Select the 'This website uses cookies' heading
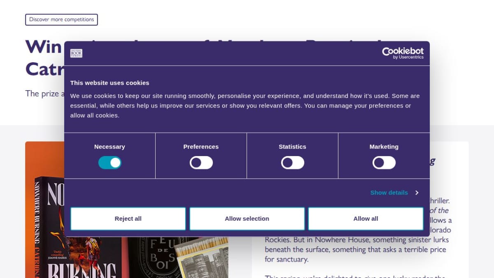 110,83
